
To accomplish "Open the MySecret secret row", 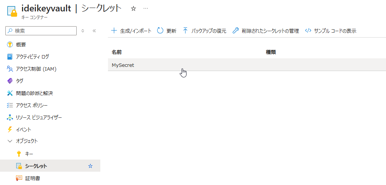I will pos(247,65).
